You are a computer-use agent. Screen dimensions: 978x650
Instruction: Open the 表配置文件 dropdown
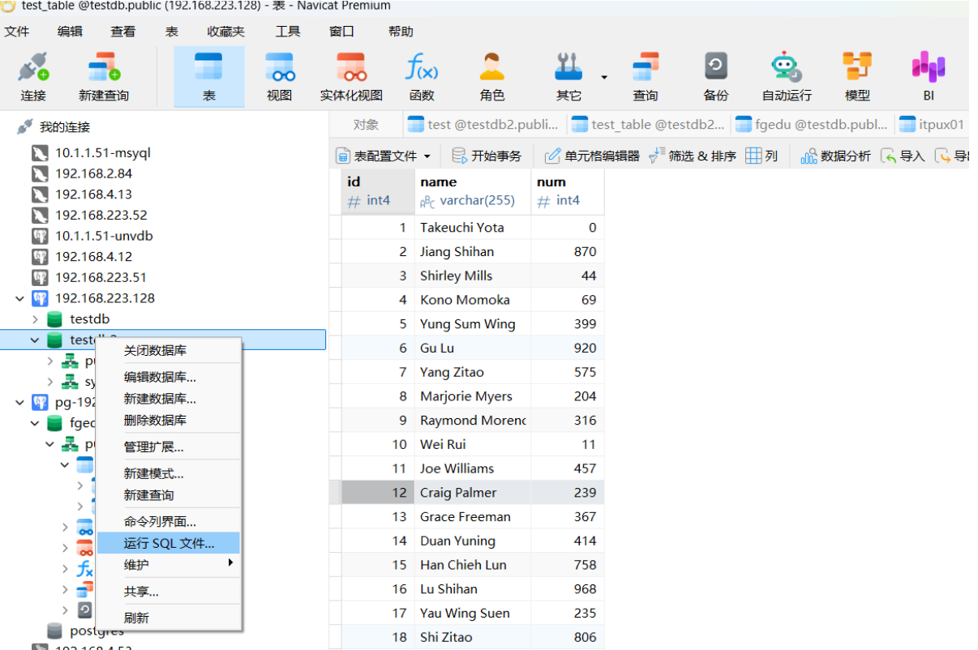(384, 156)
